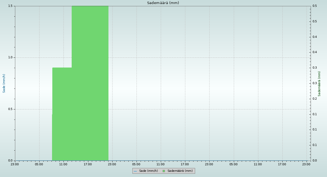Click the 0.2 tick label on right axis
Image resolution: width=327 pixels, height=177 pixels.
coord(314,99)
